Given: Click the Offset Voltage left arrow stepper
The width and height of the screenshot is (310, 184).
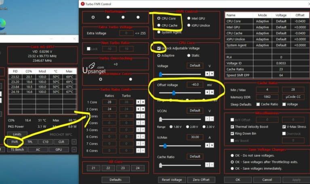Looking at the screenshot, I should [x=207, y=93].
